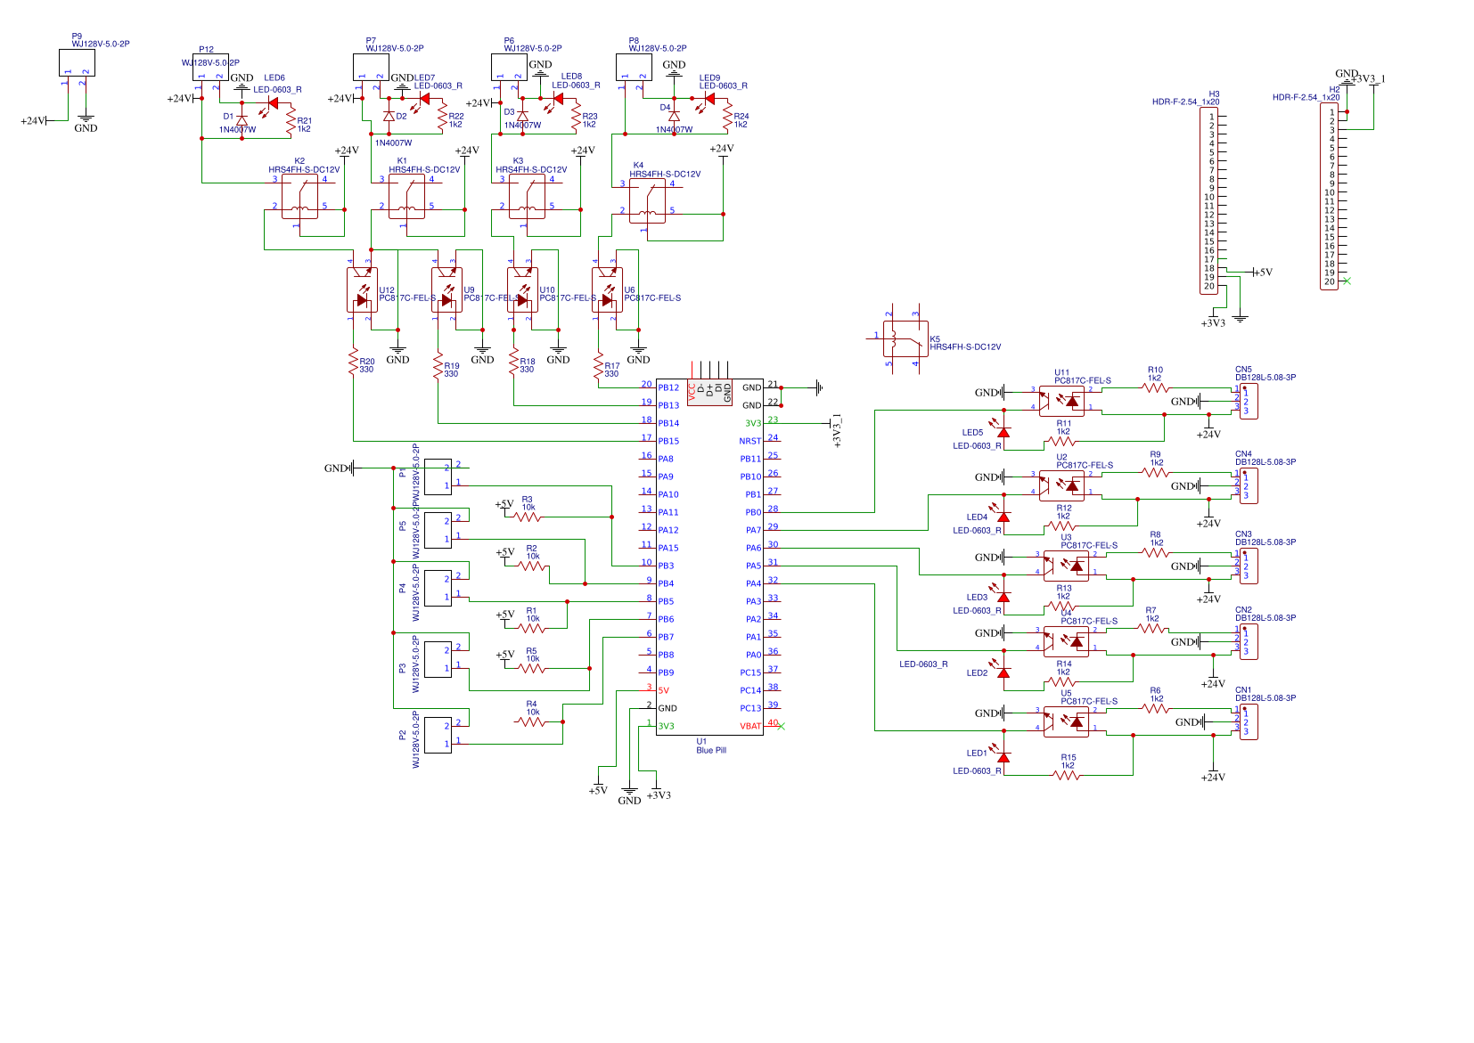
Task: Select the 'PA15' pin label
Action: click(668, 548)
